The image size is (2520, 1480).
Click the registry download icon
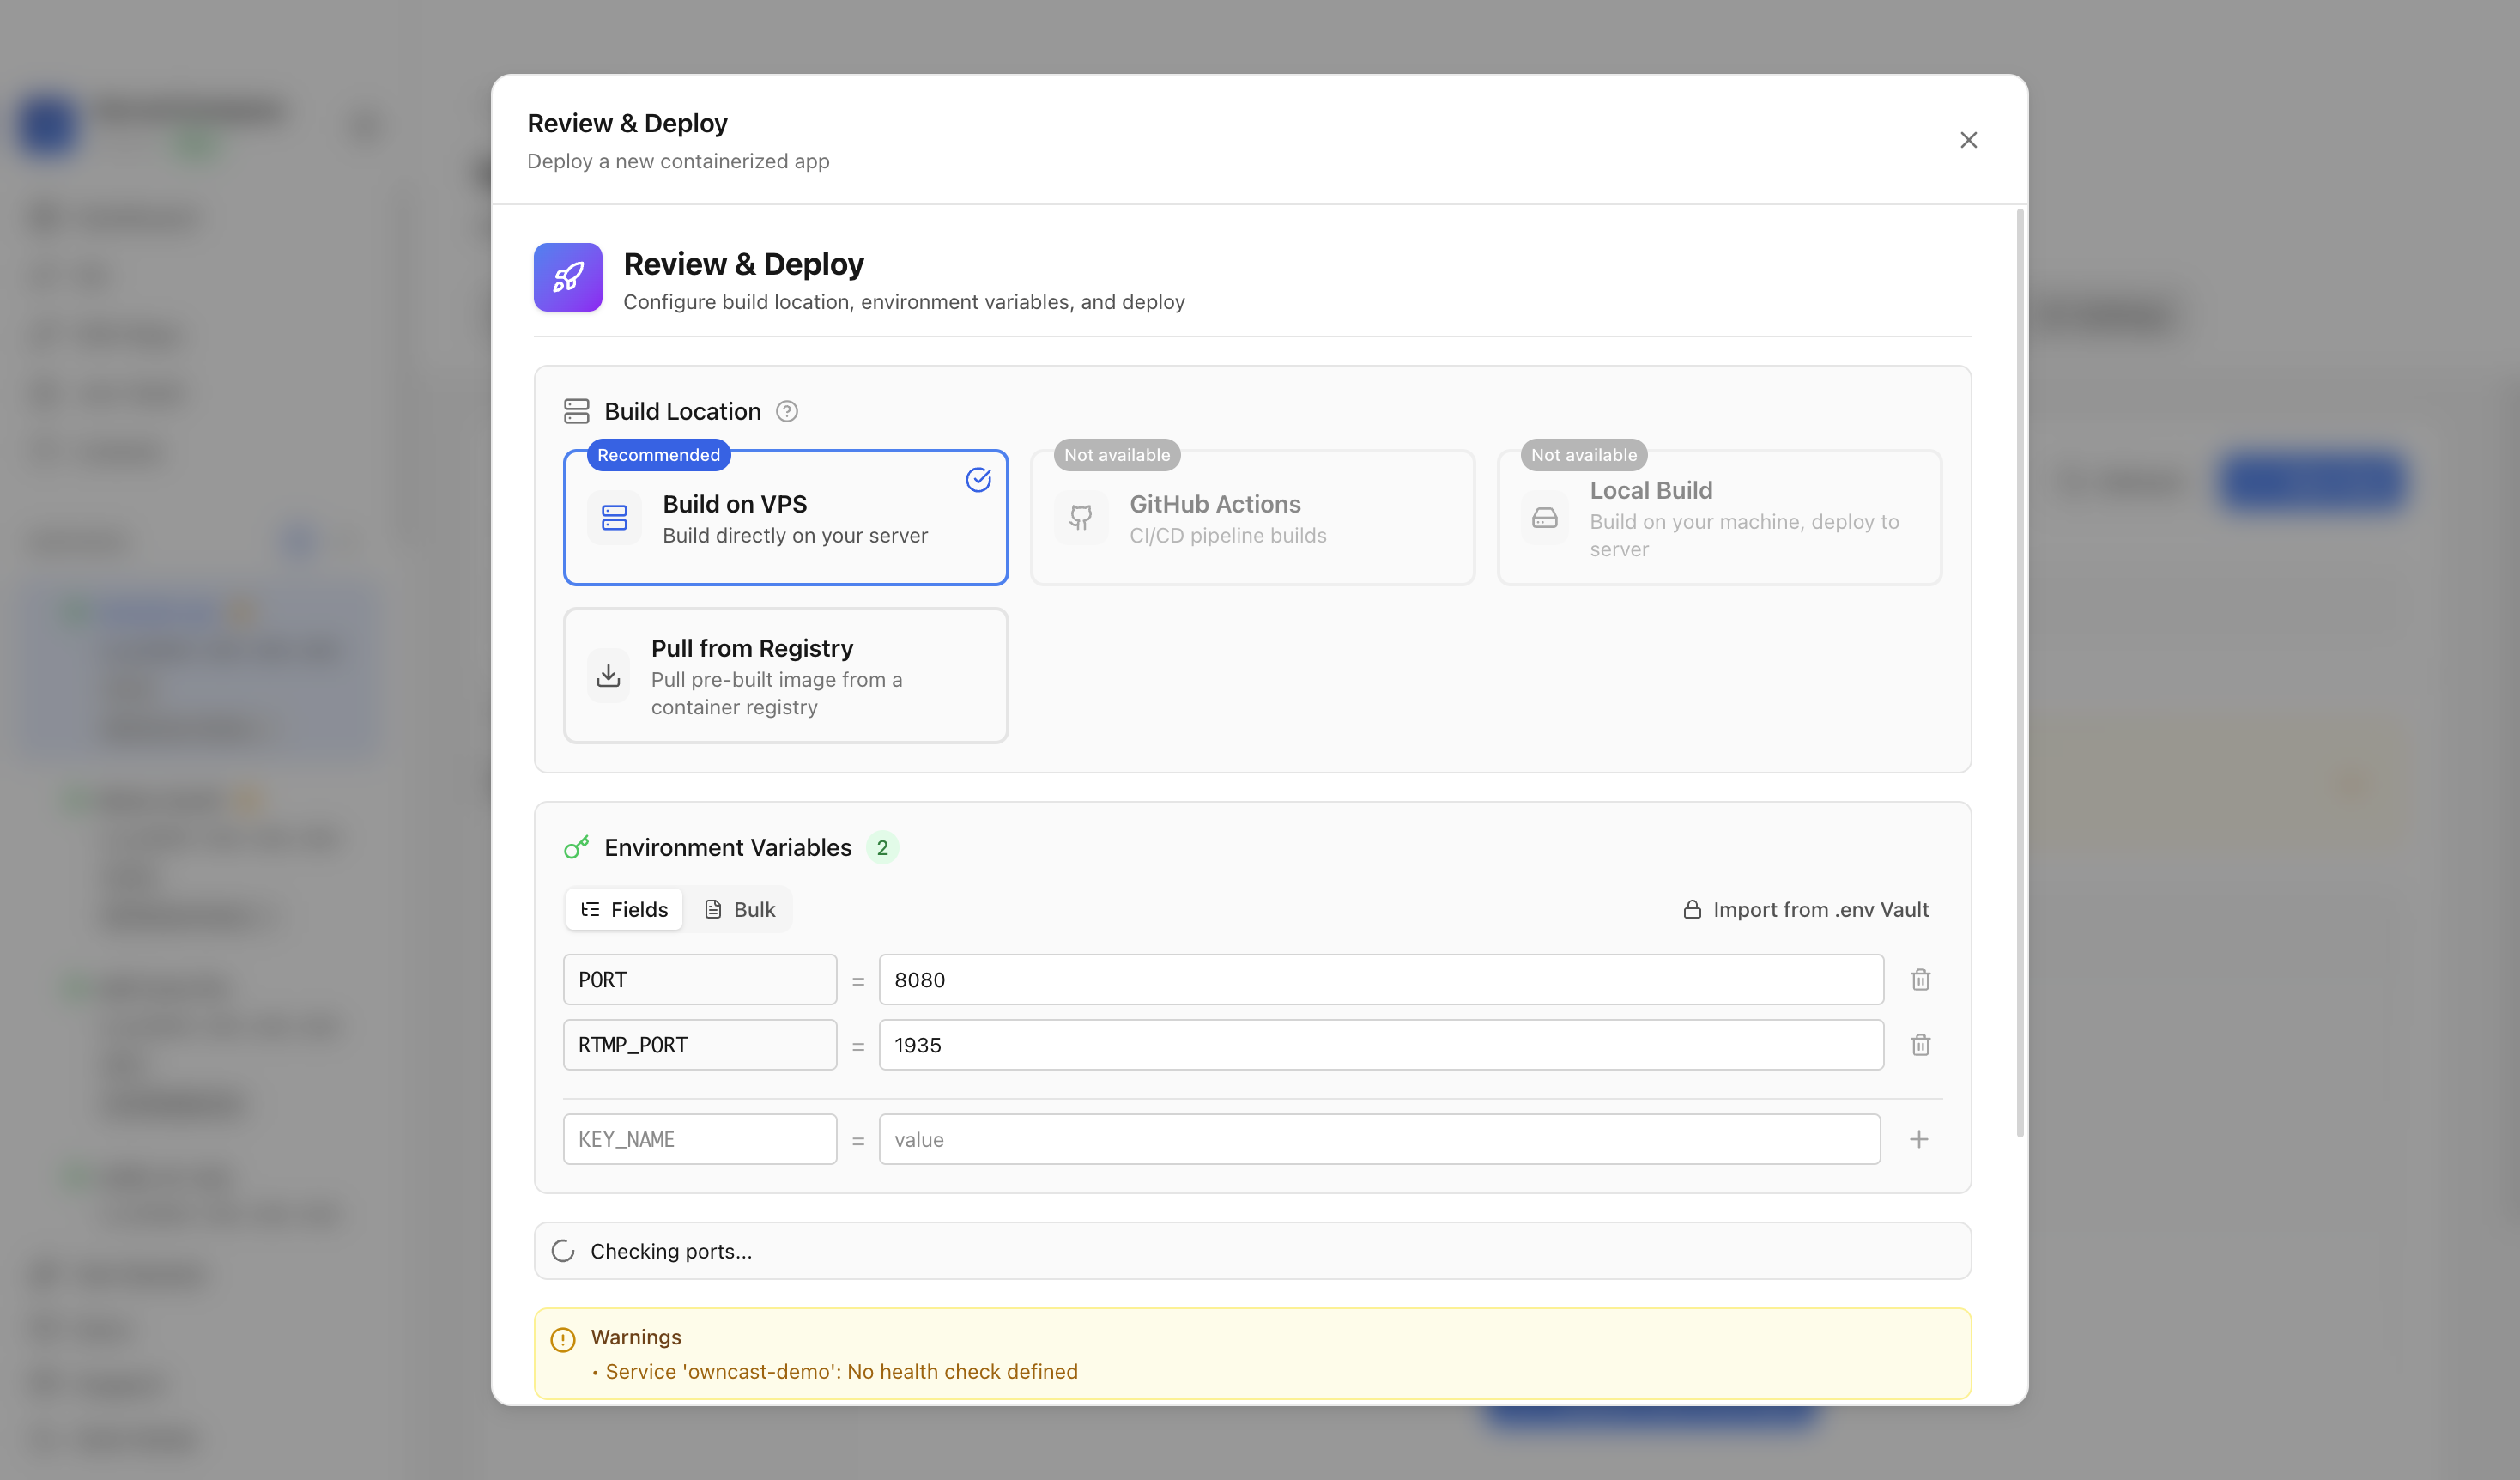click(x=608, y=676)
